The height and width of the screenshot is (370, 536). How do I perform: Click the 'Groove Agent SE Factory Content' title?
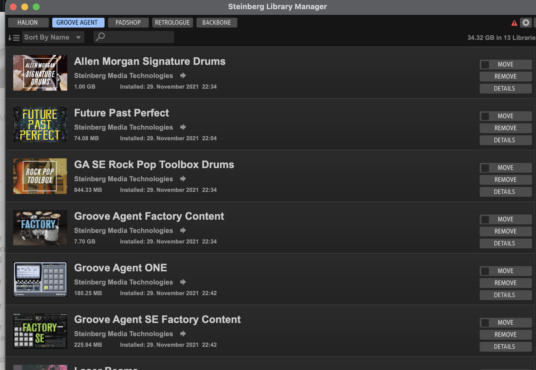tap(157, 320)
